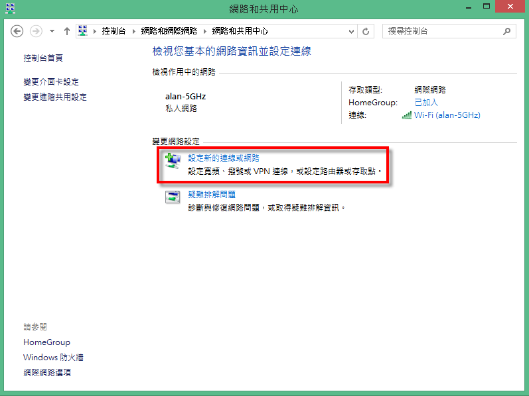Click the Forward navigation arrow button
This screenshot has width=529, height=396.
[36, 31]
